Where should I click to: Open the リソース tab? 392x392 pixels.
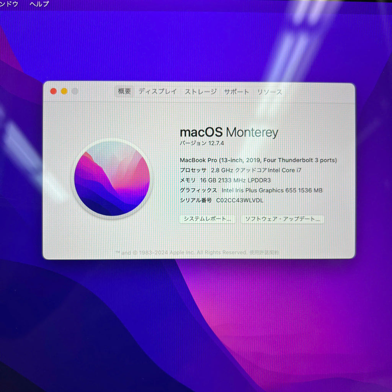pyautogui.click(x=269, y=92)
